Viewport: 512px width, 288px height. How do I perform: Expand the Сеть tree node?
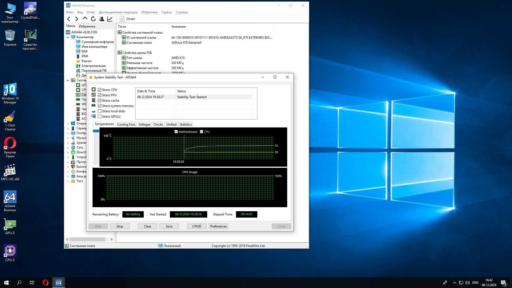point(68,147)
